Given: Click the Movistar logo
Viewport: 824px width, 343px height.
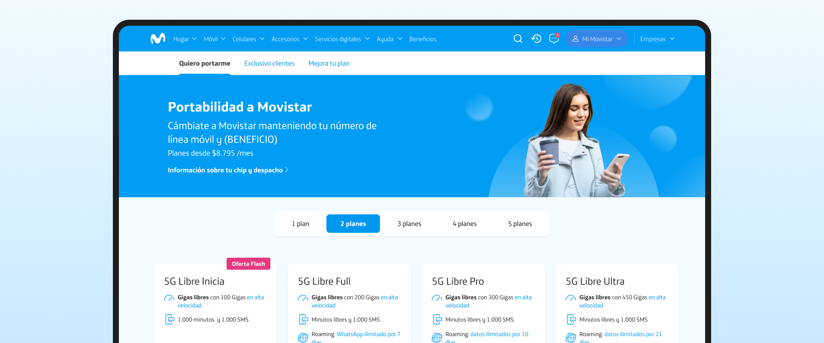Looking at the screenshot, I should tap(158, 39).
